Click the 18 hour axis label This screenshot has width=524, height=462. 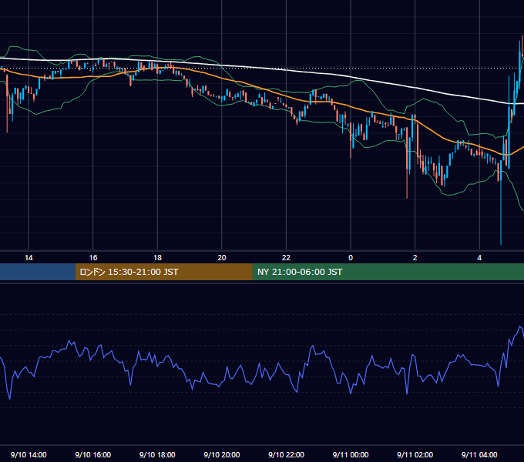click(157, 258)
